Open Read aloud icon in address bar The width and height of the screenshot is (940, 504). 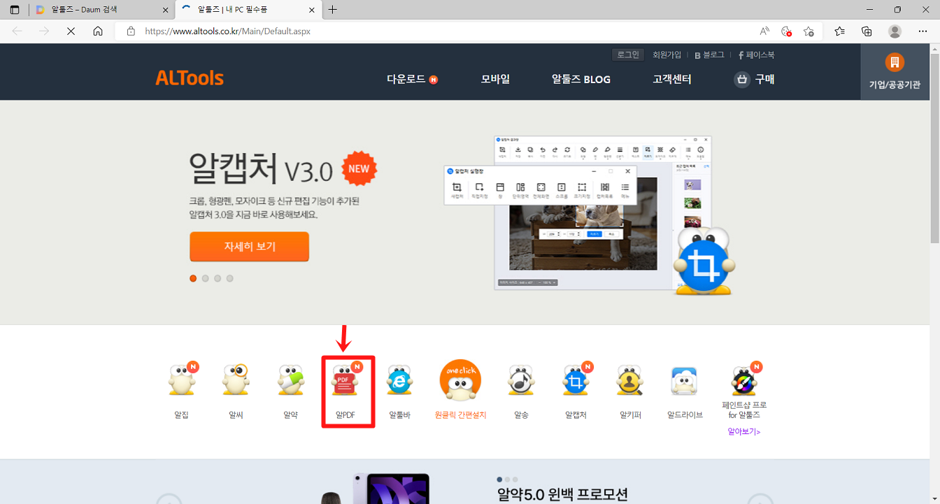(764, 31)
